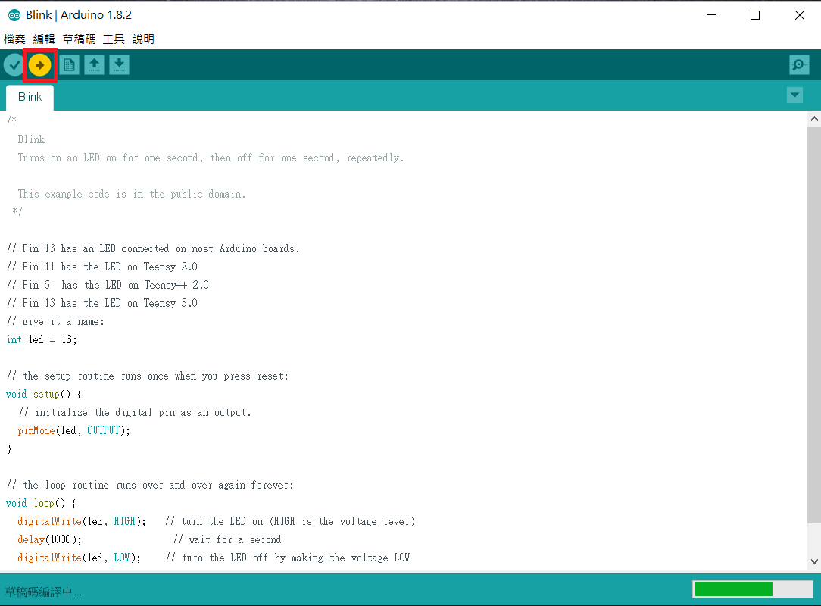Click the 'void loop() {' line
This screenshot has width=821, height=606.
pos(41,503)
